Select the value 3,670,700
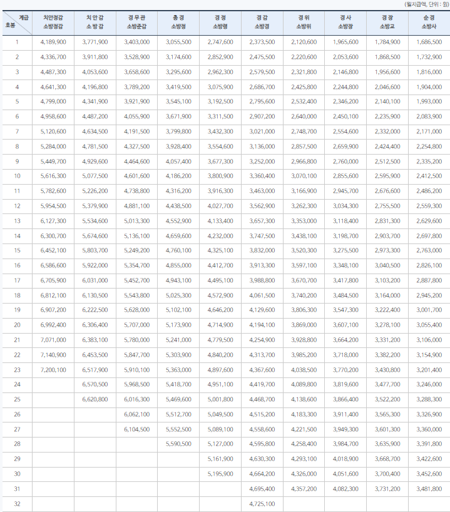The width and height of the screenshot is (450, 512). pos(304,280)
